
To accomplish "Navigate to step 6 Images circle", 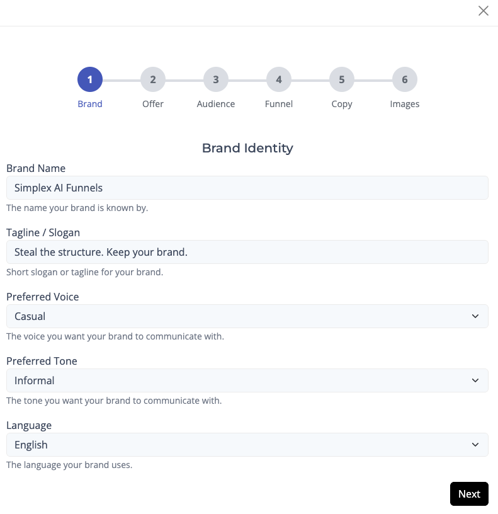I will [x=405, y=80].
